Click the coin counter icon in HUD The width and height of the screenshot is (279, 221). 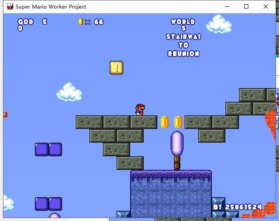pos(81,22)
